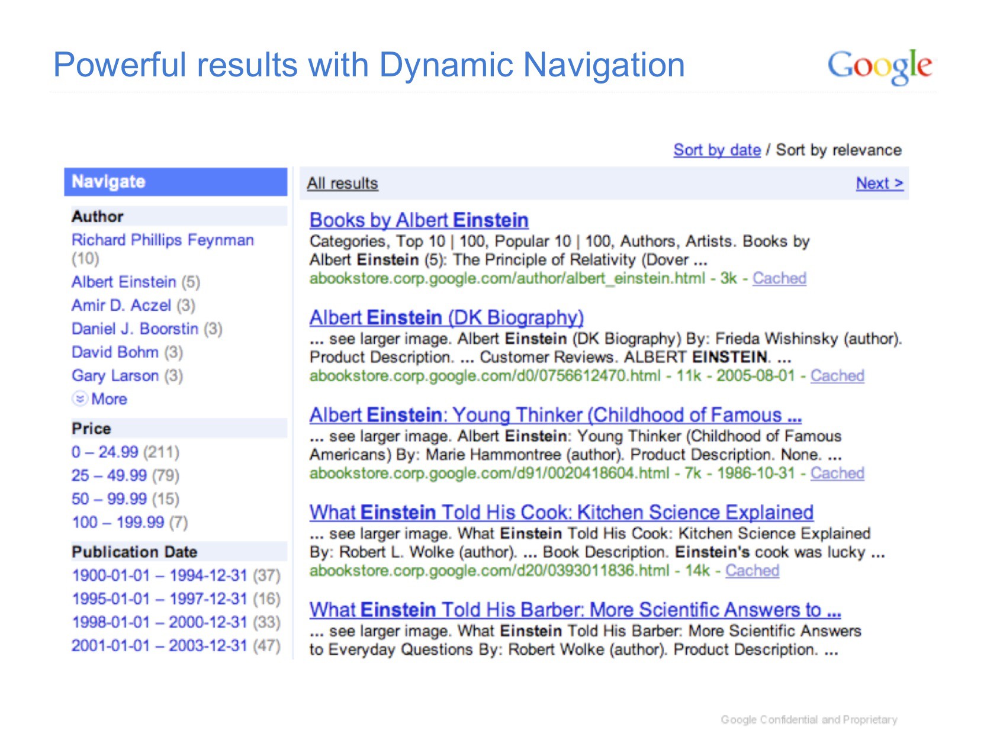Screen dimensions: 987x740
Task: Filter publication date 1998-01-01 – 2000-12-31
Action: click(x=159, y=622)
